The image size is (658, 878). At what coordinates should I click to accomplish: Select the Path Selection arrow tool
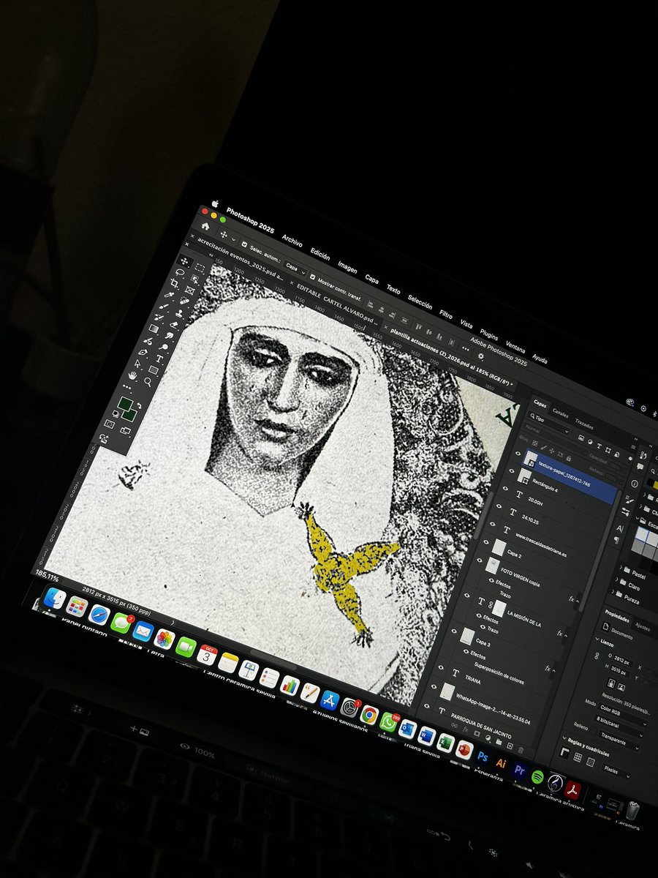pos(137,364)
